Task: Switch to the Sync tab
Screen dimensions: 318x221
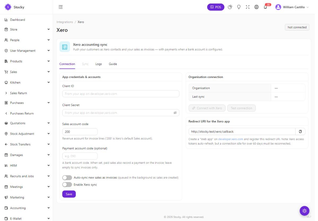Action: [85, 64]
